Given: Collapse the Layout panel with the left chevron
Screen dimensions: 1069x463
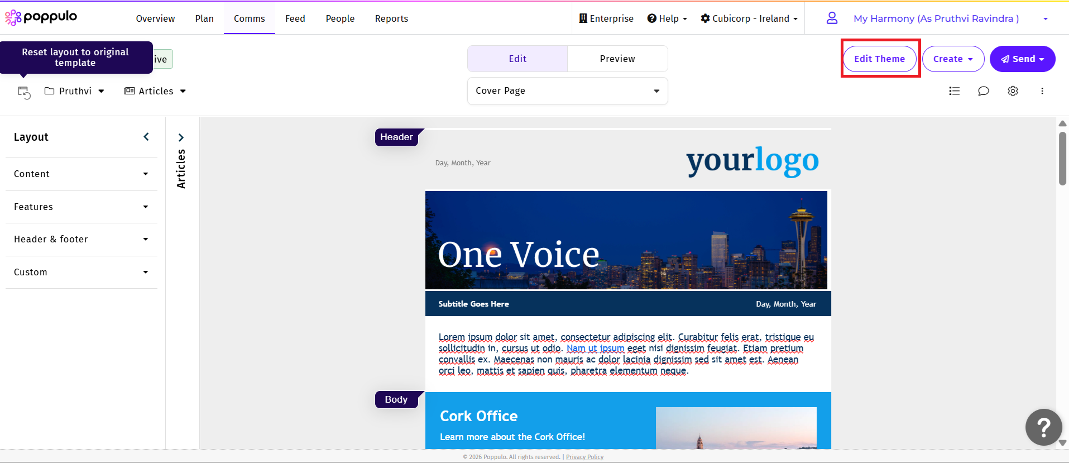Looking at the screenshot, I should pos(146,137).
